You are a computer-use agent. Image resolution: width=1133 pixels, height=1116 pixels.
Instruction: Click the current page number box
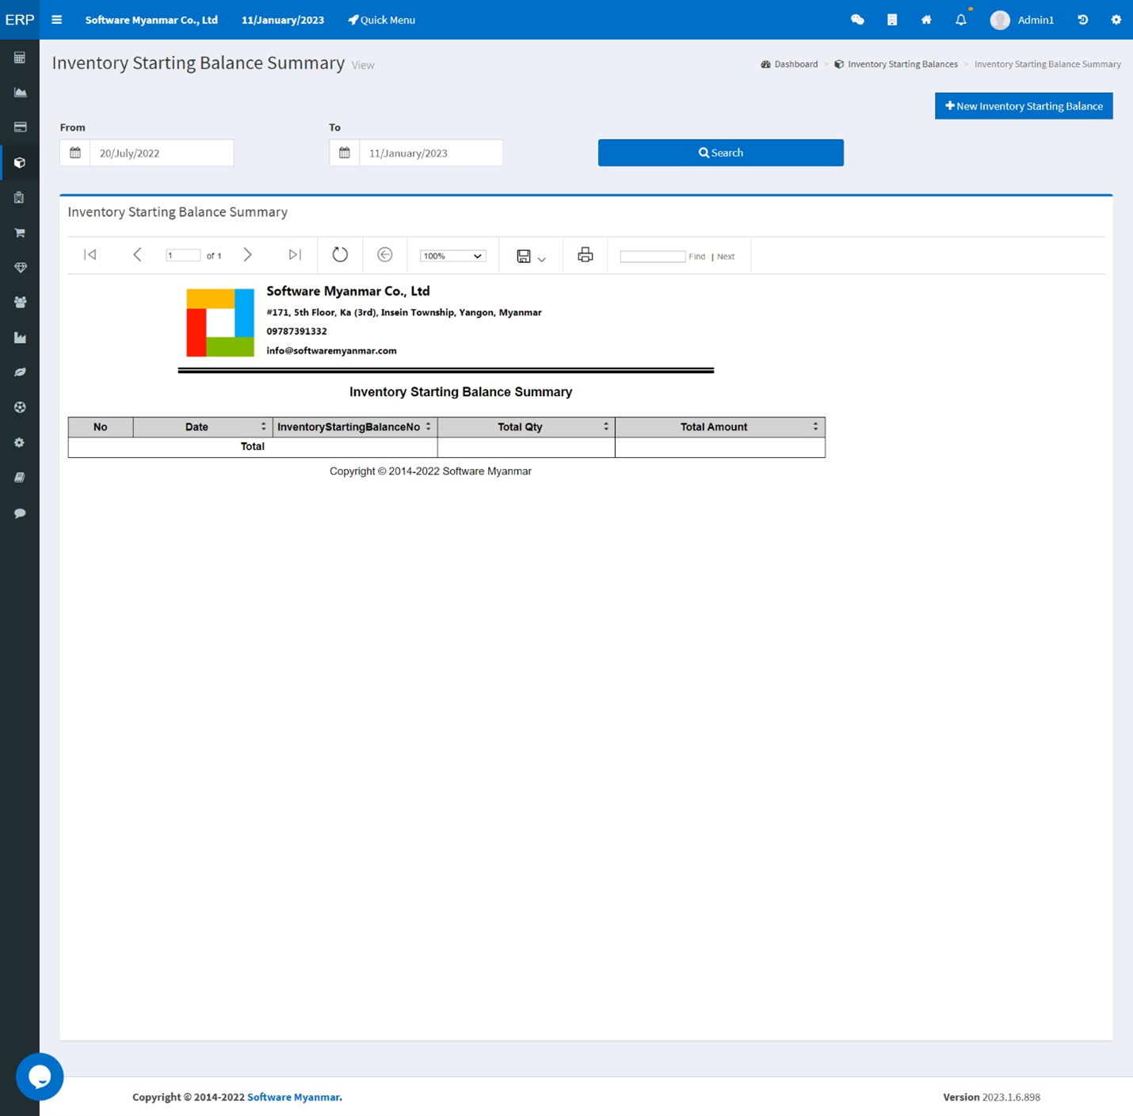click(183, 255)
